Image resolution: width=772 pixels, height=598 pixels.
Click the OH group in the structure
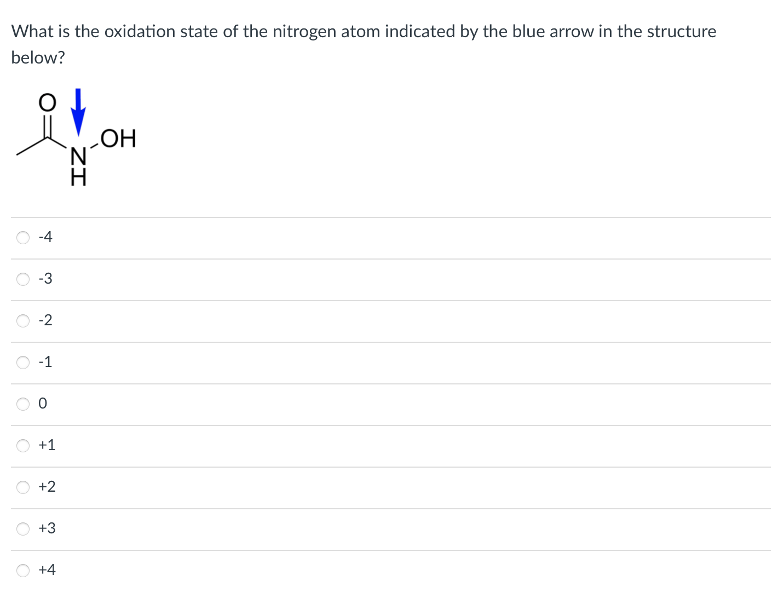point(117,138)
